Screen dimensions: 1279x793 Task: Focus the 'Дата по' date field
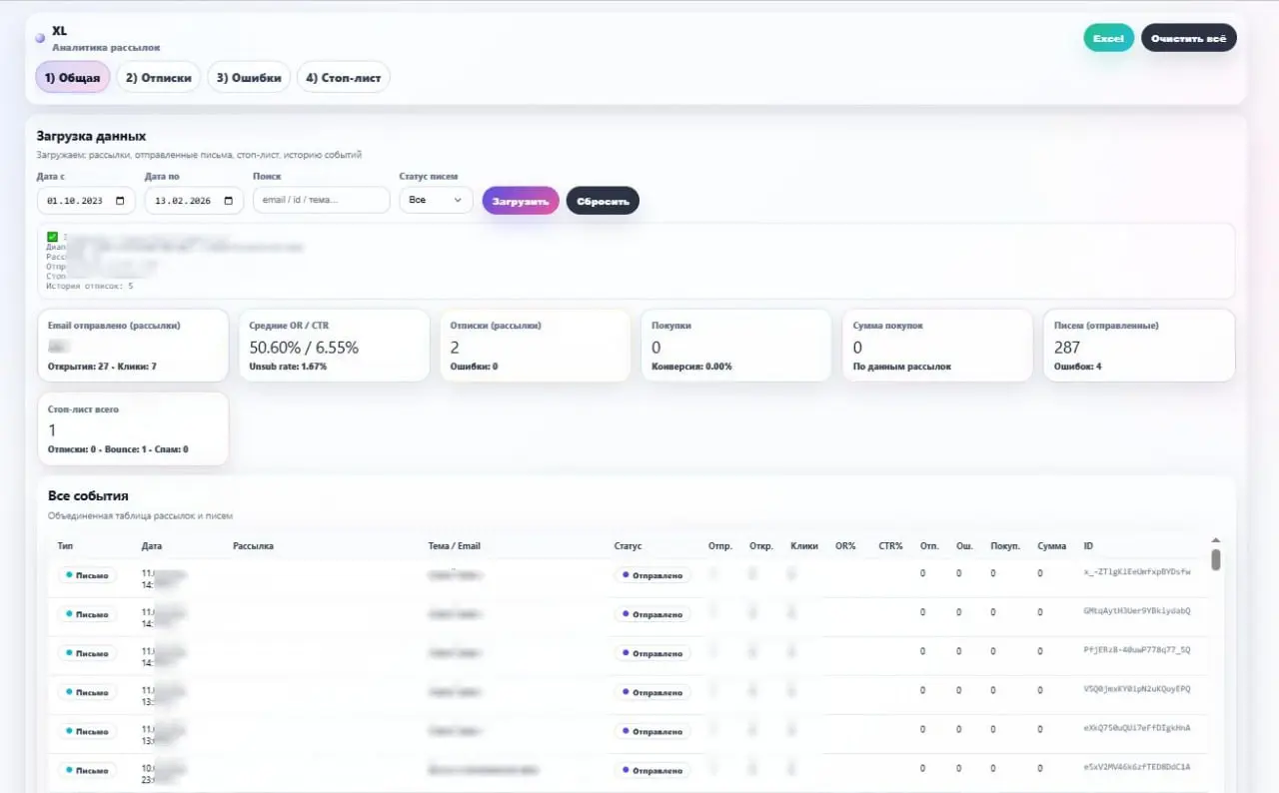(x=194, y=200)
